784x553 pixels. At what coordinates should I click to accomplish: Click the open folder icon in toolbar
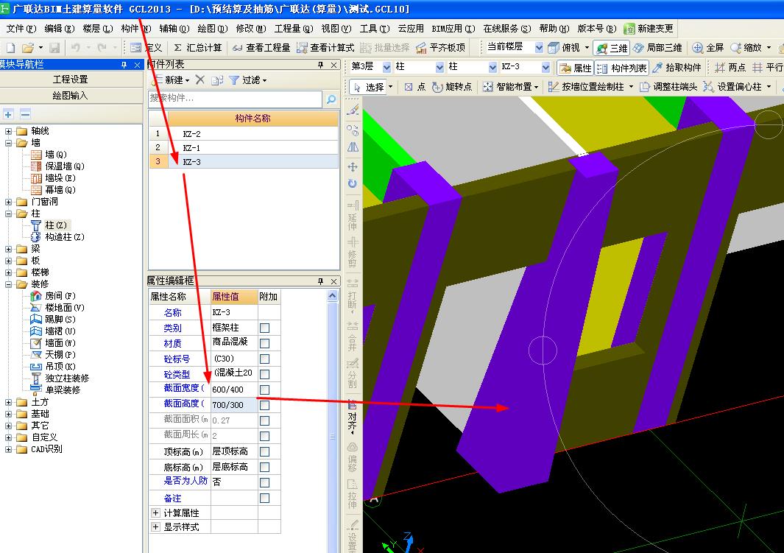tap(29, 48)
